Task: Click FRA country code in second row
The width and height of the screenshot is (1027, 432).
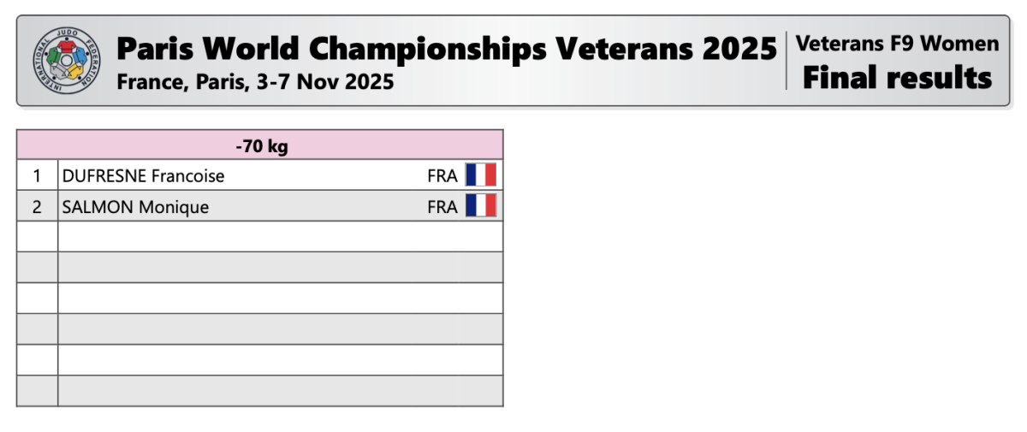Action: tap(442, 207)
